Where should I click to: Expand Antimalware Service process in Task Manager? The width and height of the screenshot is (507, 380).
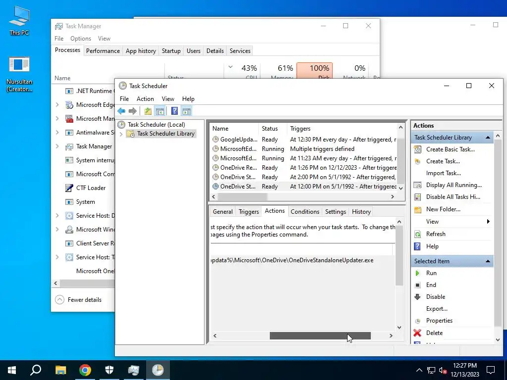click(57, 133)
